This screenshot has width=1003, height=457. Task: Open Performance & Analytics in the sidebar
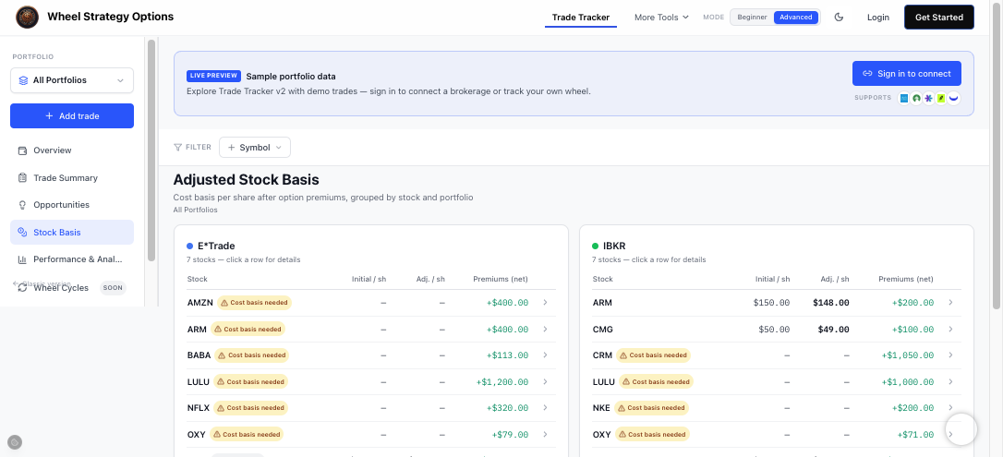point(72,259)
